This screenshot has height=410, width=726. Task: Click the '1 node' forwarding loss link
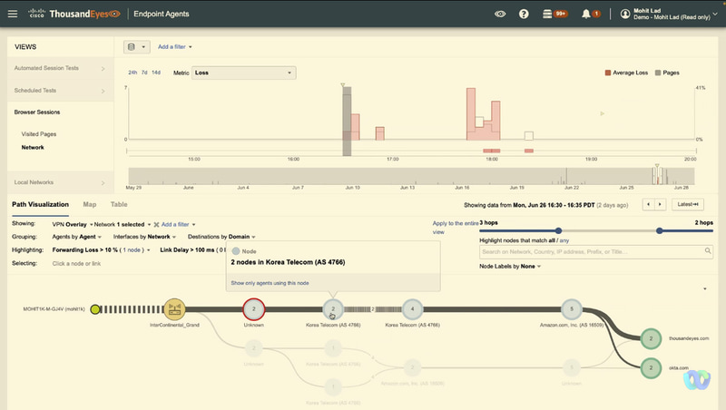132,249
